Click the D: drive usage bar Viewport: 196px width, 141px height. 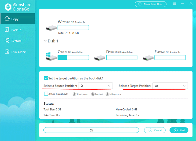click(x=122, y=57)
